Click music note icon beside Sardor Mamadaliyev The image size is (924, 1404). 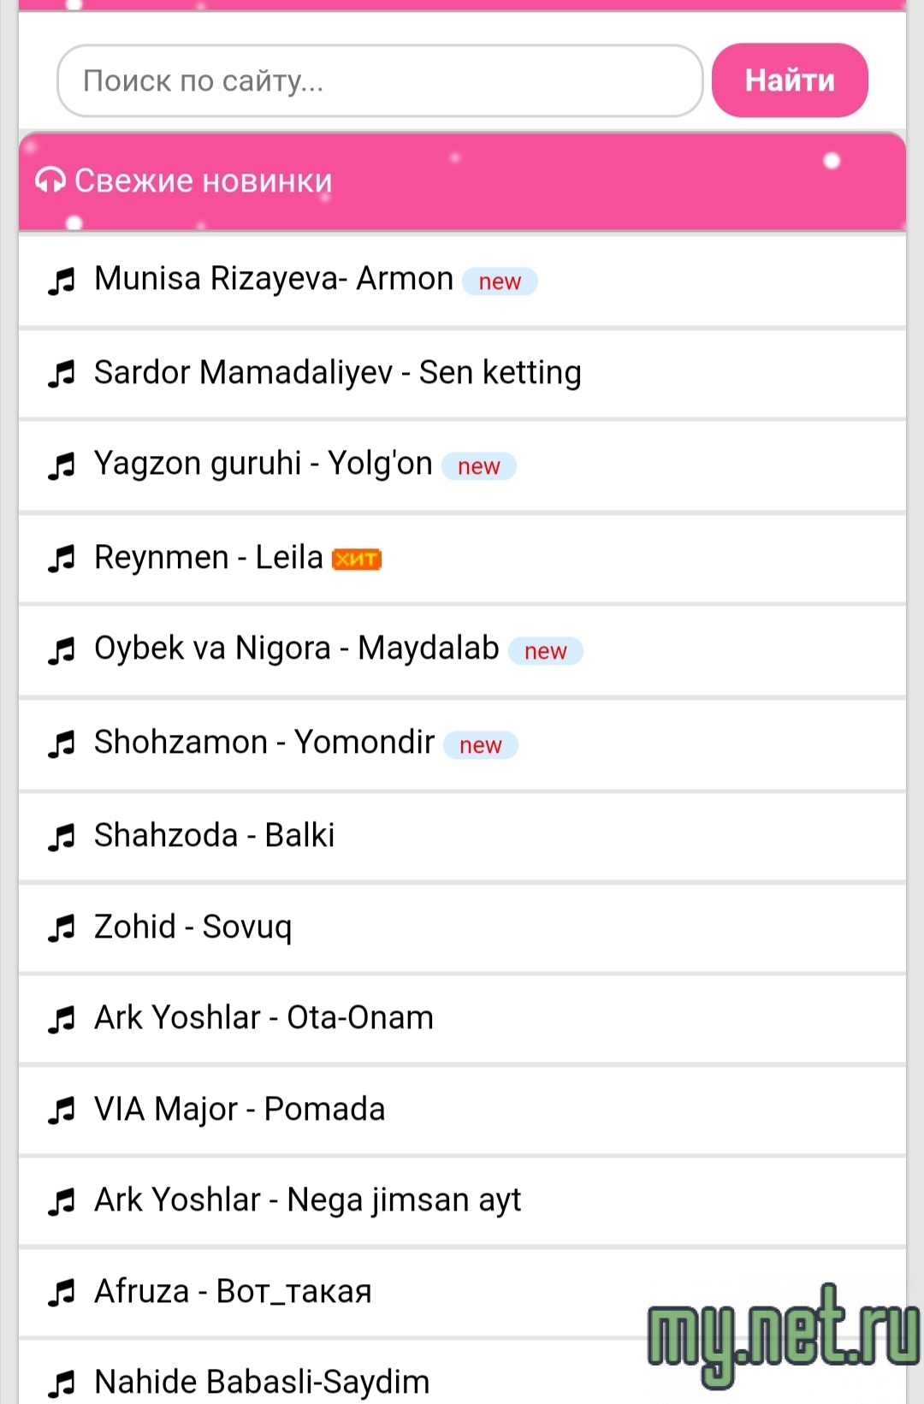pos(62,374)
